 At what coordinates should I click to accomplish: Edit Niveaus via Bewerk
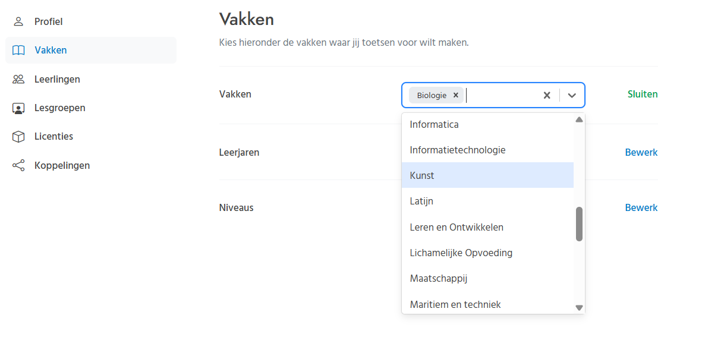click(x=641, y=208)
